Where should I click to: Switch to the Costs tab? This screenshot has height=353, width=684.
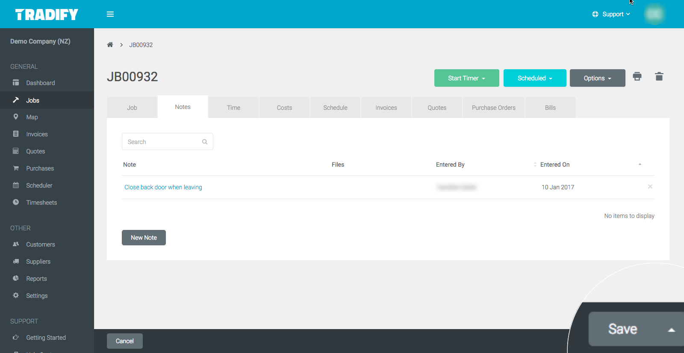click(x=284, y=108)
